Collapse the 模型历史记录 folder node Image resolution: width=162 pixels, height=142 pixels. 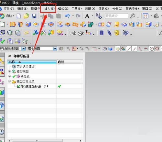click(9, 81)
